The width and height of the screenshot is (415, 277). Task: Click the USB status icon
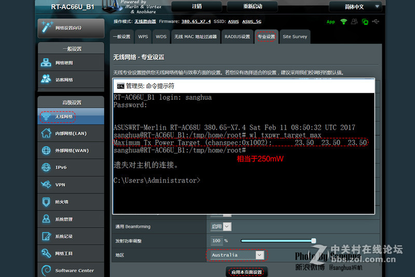tap(376, 21)
